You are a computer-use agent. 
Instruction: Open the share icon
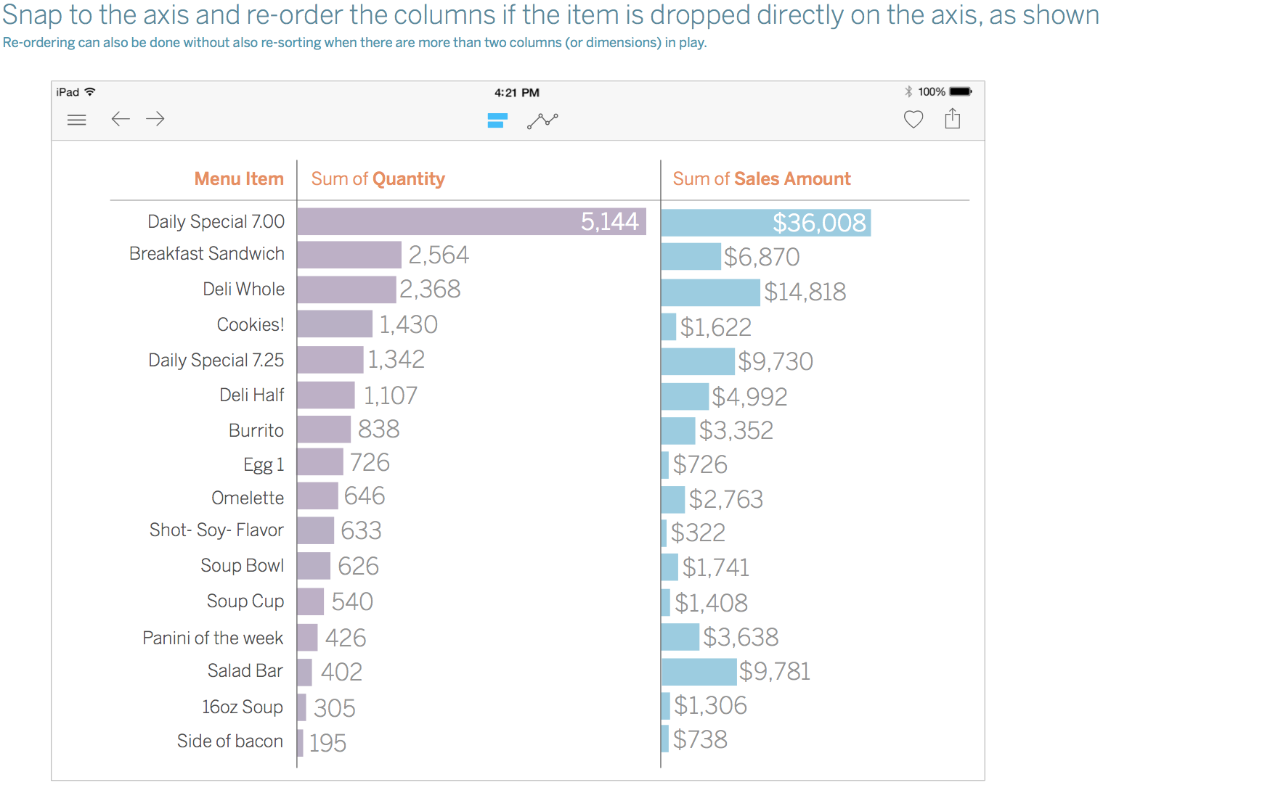[x=953, y=118]
